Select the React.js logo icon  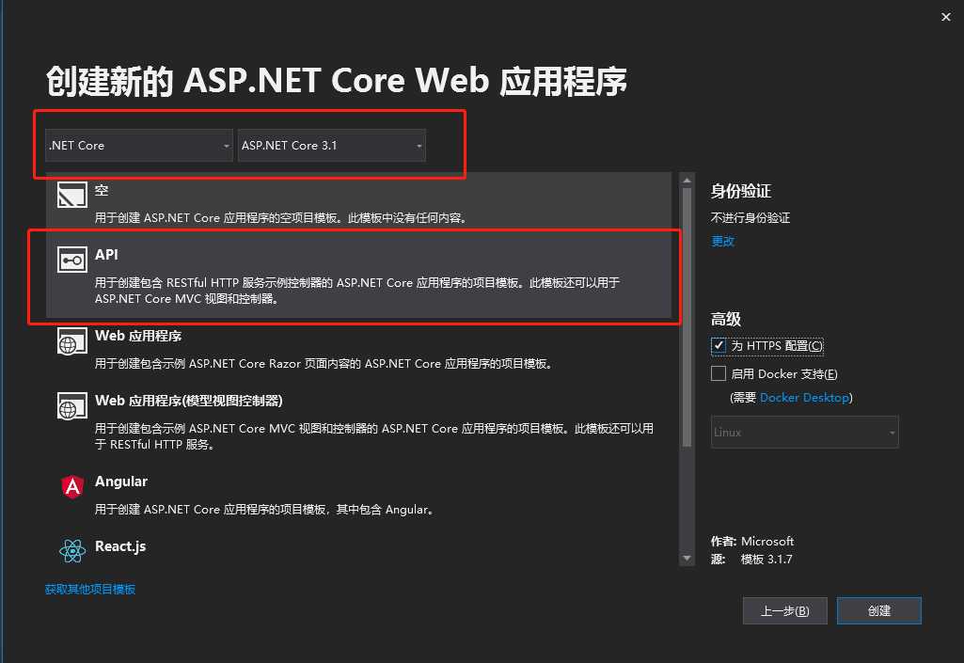pyautogui.click(x=72, y=551)
